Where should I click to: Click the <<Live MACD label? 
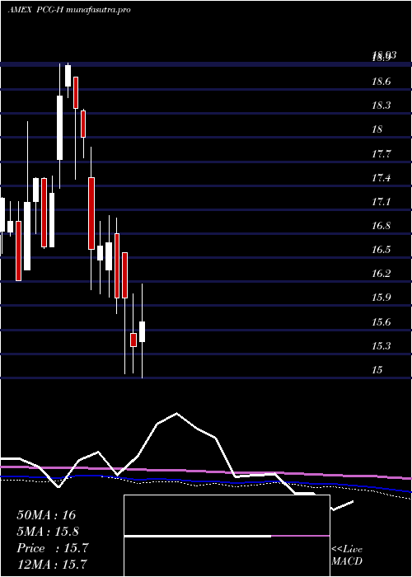pos(347,556)
